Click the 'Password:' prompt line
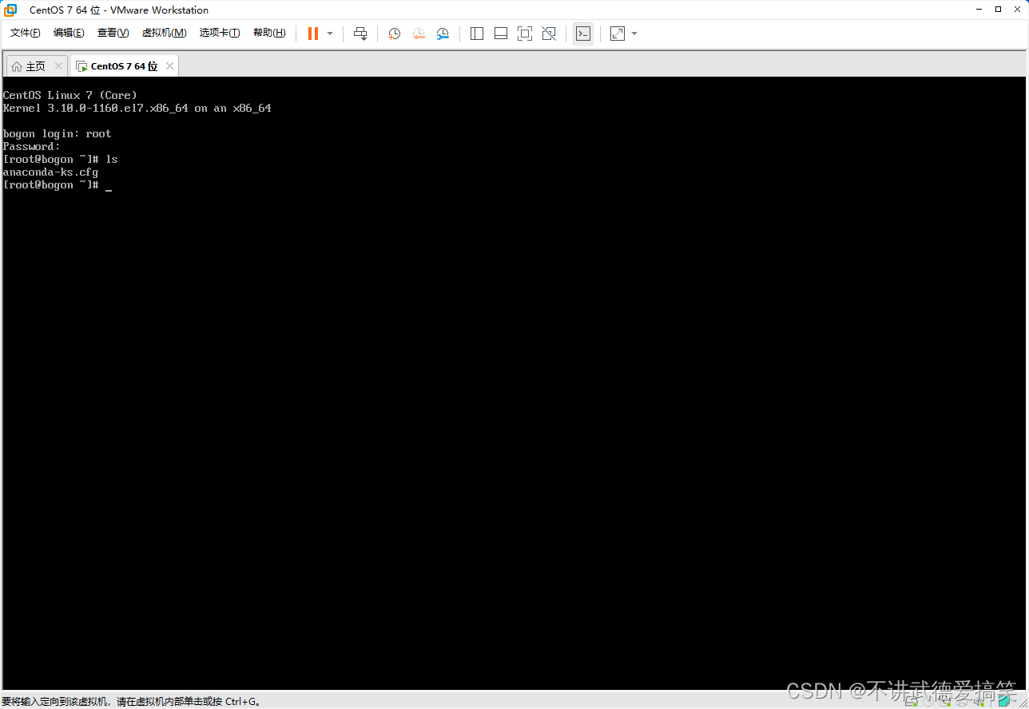This screenshot has width=1029, height=709. (31, 146)
